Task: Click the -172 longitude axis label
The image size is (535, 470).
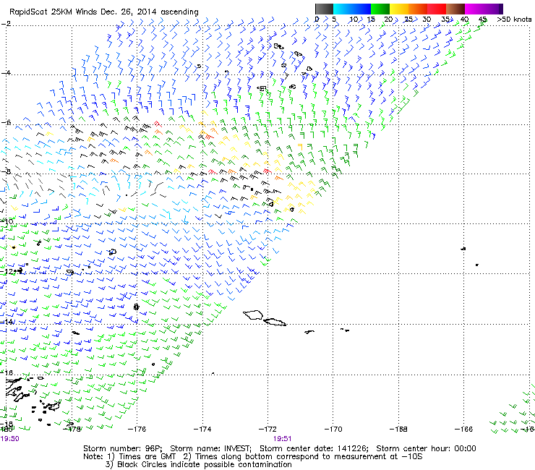Action: pos(267,429)
